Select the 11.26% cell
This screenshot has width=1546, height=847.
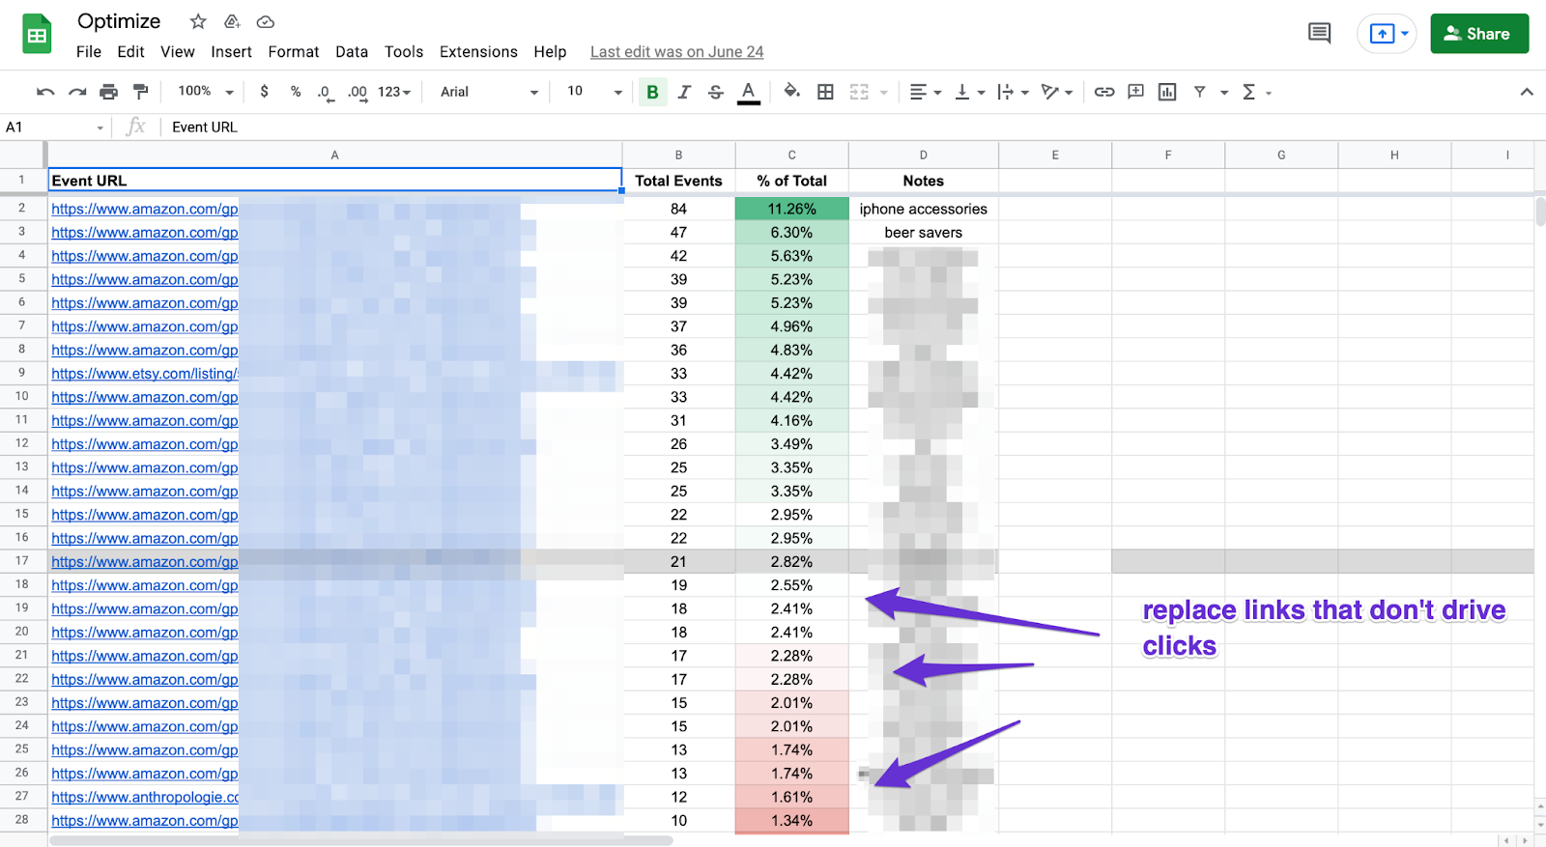pos(791,209)
